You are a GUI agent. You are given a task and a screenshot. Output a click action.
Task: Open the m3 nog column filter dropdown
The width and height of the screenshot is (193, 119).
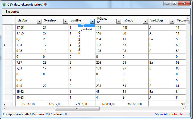point(145,21)
